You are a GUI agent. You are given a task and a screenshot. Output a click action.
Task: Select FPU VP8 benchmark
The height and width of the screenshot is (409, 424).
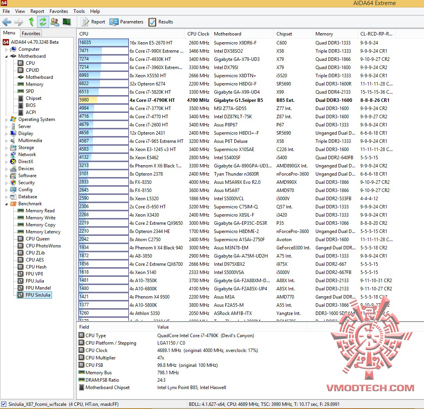click(34, 274)
